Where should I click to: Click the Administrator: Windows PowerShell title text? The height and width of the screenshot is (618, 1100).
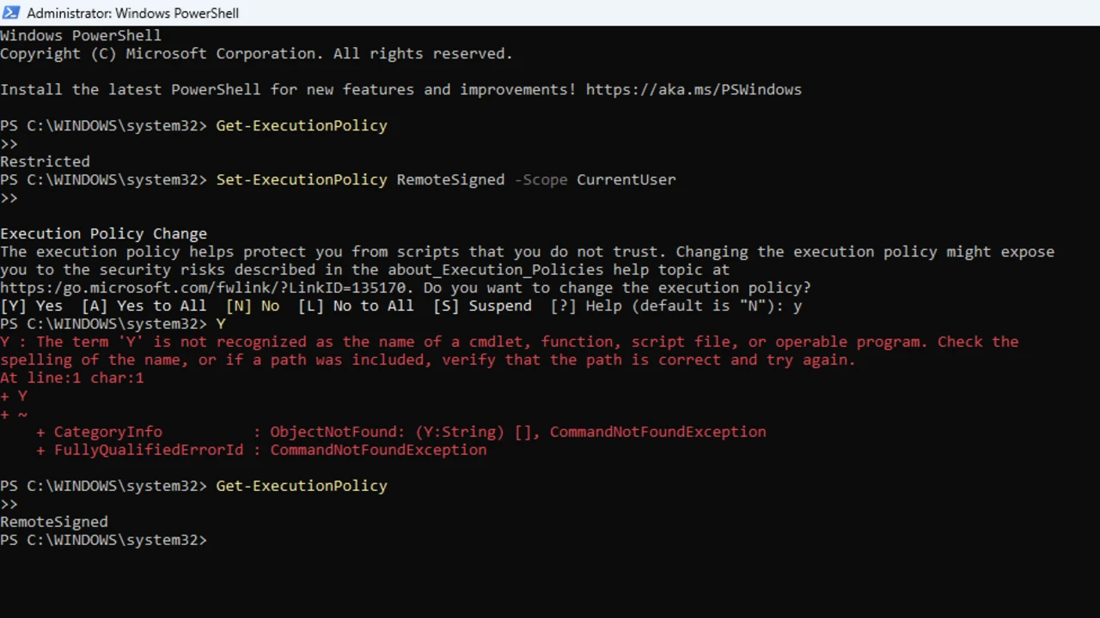coord(132,13)
